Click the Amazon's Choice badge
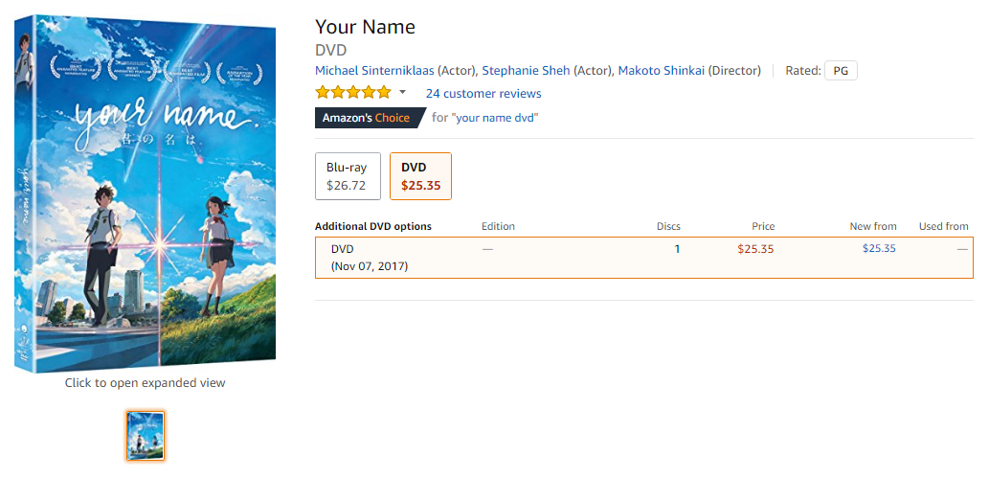The height and width of the screenshot is (477, 989). (369, 118)
